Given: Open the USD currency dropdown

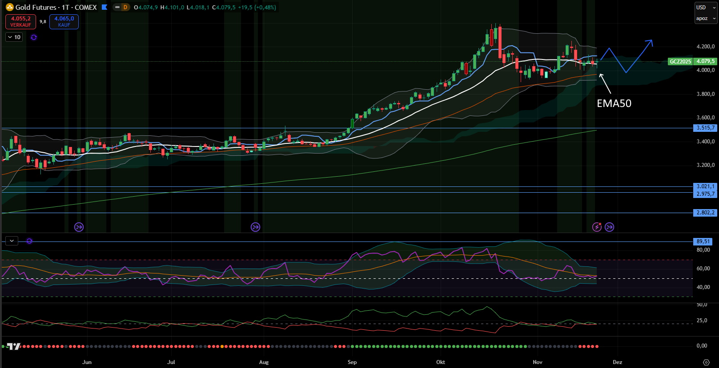Looking at the screenshot, I should tap(706, 8).
